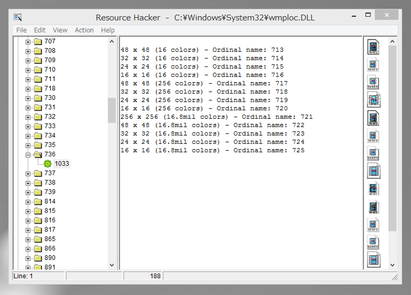
Task: Click the line reading Ordinal name: 725
Action: point(213,150)
